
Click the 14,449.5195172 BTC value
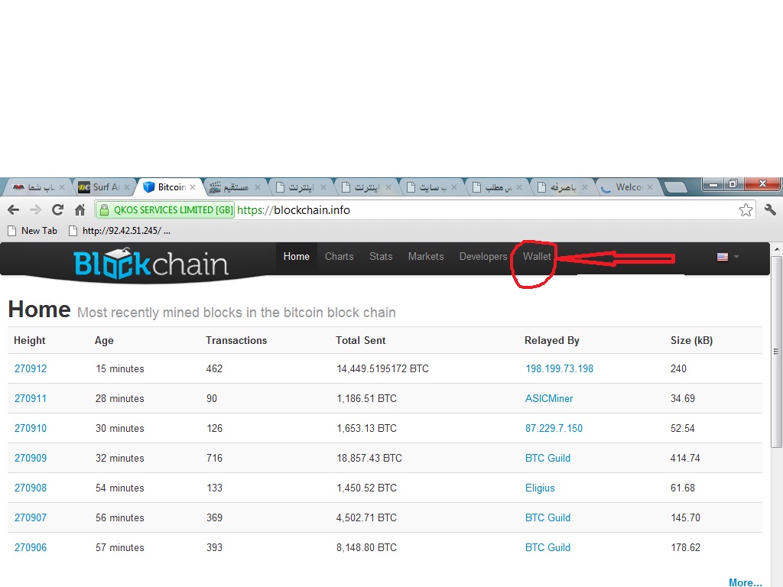pos(382,369)
